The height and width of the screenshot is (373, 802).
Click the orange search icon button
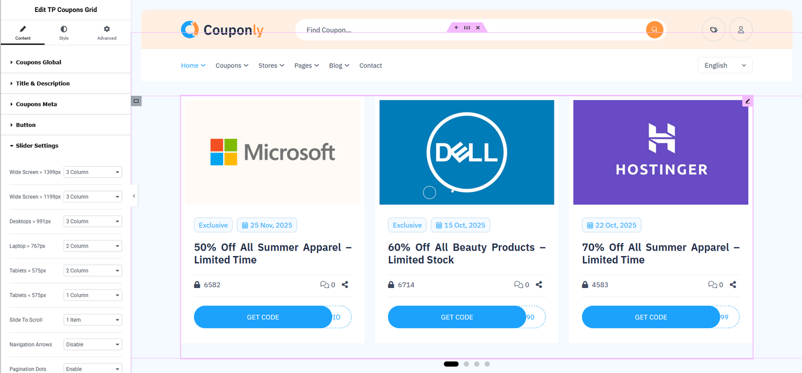654,29
